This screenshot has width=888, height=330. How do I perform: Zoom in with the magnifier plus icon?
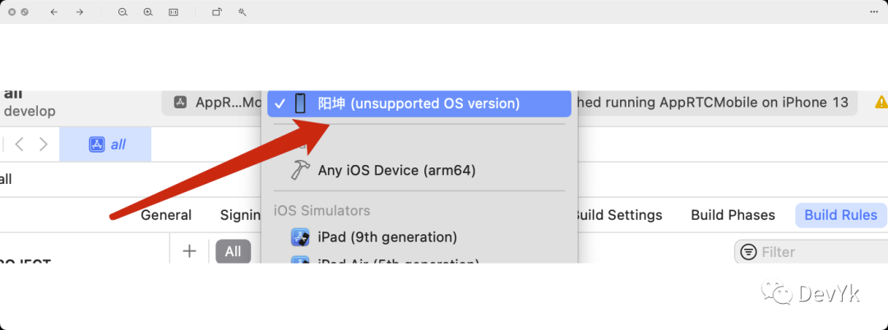point(148,12)
